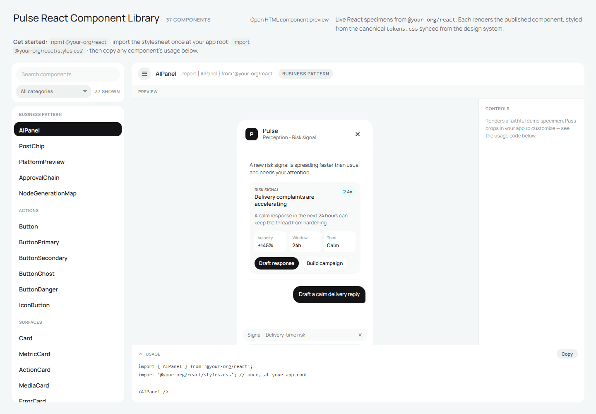Screen dimensions: 596x414
Task: Toggle the sidebar hamburger menu icon
Action: coord(144,74)
